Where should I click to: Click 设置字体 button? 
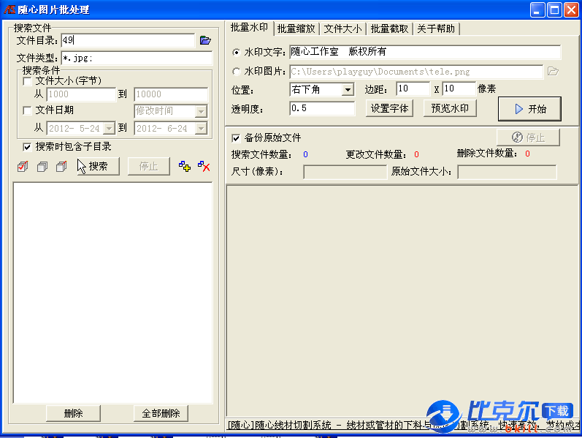[389, 108]
